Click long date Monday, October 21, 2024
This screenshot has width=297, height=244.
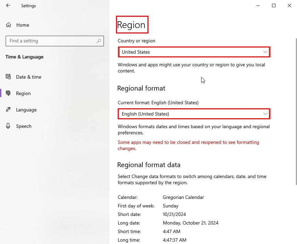pos(191,223)
